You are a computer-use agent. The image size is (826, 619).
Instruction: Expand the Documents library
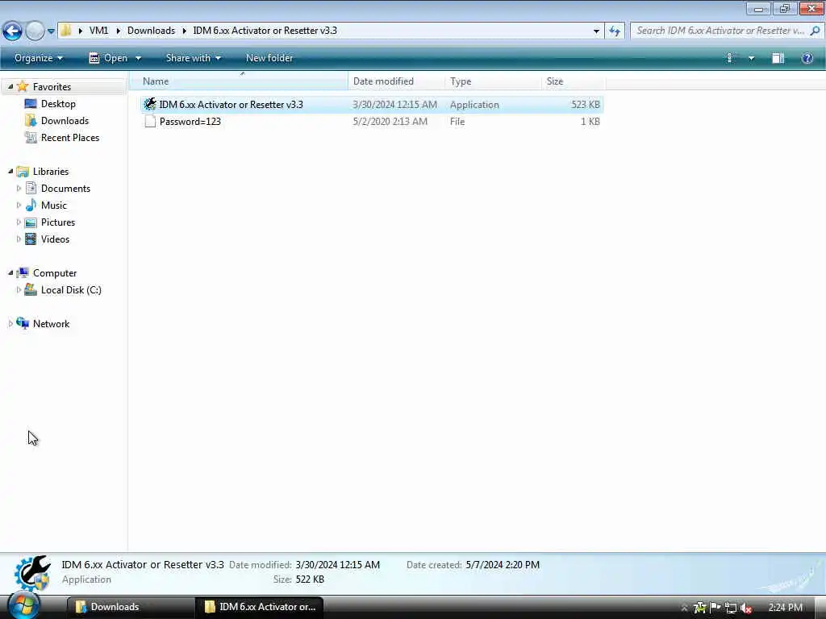(19, 189)
